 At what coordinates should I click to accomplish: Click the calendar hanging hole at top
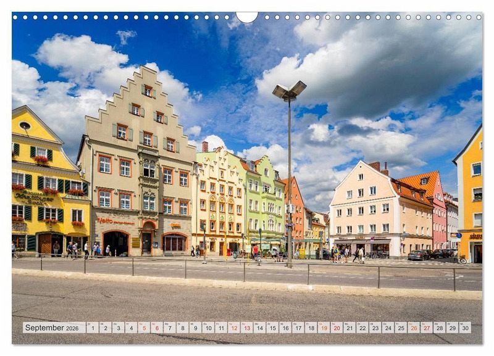point(247,16)
